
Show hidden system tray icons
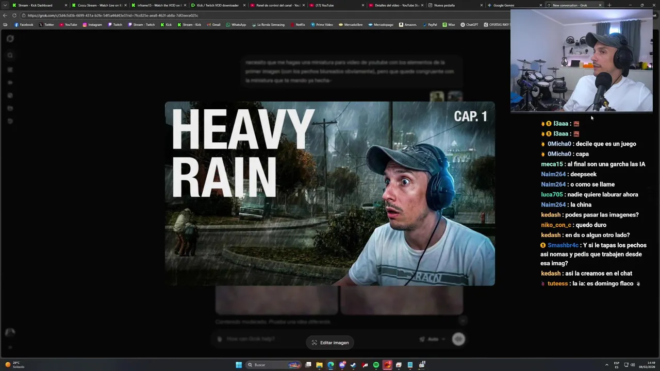tap(606, 365)
